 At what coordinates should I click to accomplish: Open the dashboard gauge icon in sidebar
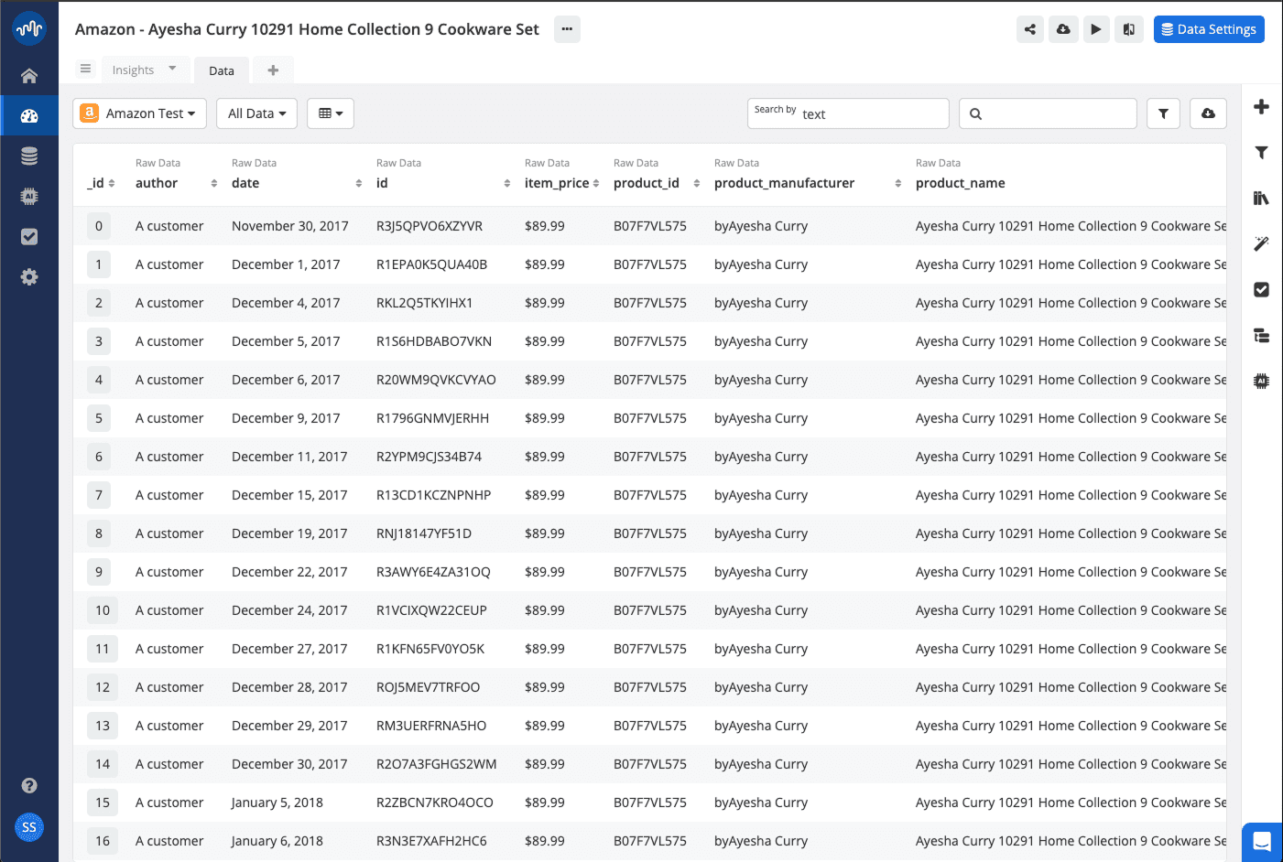(x=29, y=115)
